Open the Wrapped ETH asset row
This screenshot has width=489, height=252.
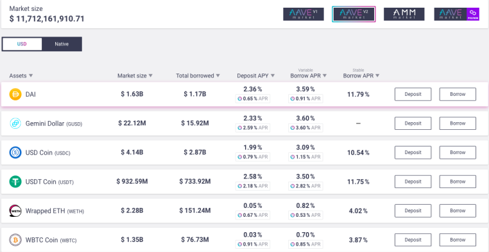[x=244, y=211]
